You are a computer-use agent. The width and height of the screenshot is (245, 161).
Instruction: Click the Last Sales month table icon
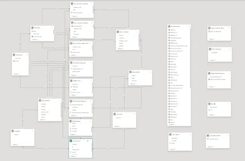(208, 135)
